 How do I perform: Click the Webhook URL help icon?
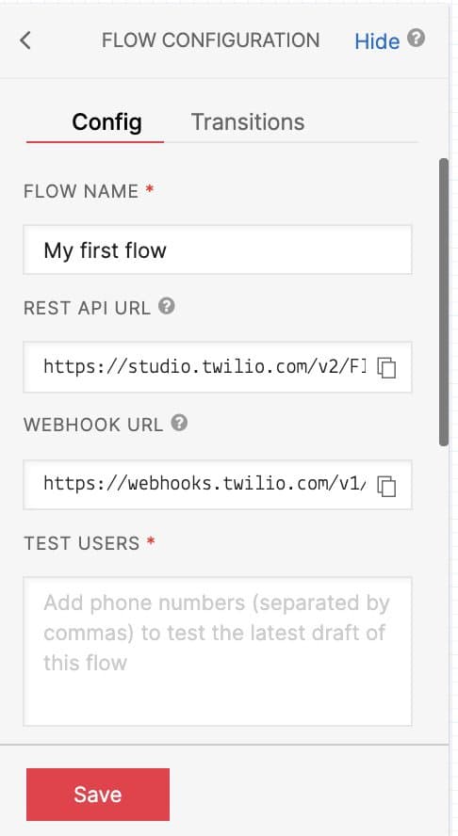pyautogui.click(x=179, y=423)
